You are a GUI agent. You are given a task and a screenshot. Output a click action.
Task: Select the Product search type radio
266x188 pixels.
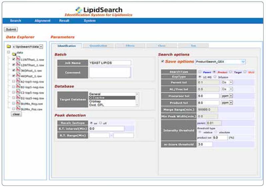coord(214,72)
